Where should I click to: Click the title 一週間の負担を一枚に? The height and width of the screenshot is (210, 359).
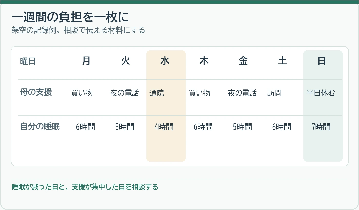pyautogui.click(x=70, y=17)
